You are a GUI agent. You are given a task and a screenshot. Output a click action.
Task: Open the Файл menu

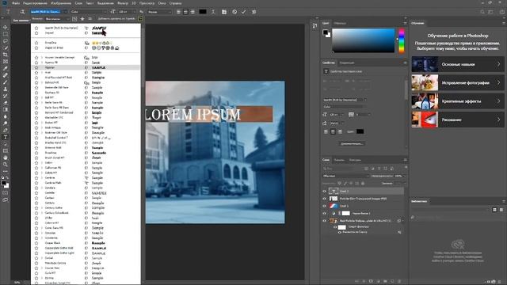pyautogui.click(x=16, y=3)
